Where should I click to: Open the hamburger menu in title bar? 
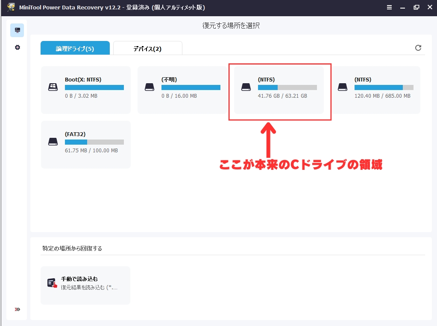(x=389, y=8)
